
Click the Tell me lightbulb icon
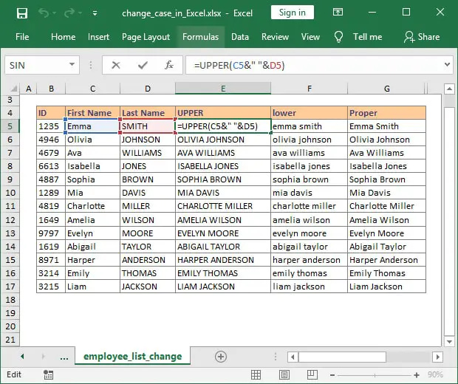coord(338,37)
